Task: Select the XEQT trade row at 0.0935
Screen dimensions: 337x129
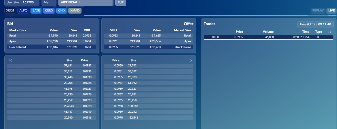Action: [x=268, y=37]
